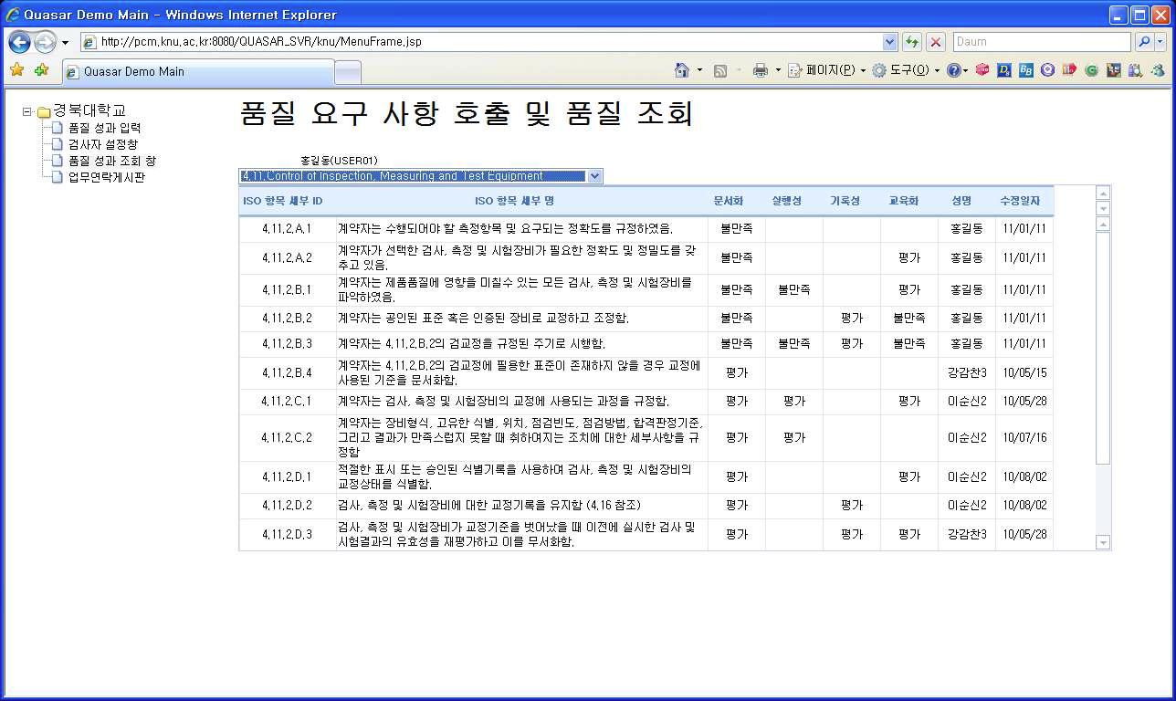Open the Print options dropdown arrow
This screenshot has height=701, width=1176.
pyautogui.click(x=778, y=70)
